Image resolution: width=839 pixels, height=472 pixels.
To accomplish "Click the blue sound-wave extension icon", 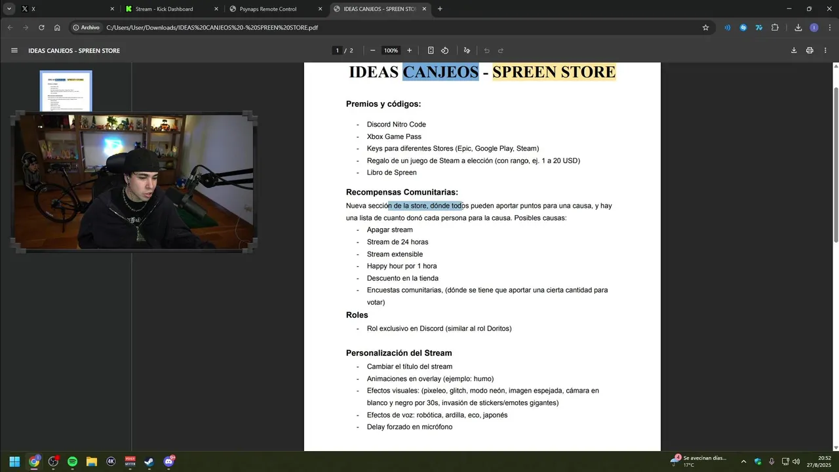I will pyautogui.click(x=728, y=28).
